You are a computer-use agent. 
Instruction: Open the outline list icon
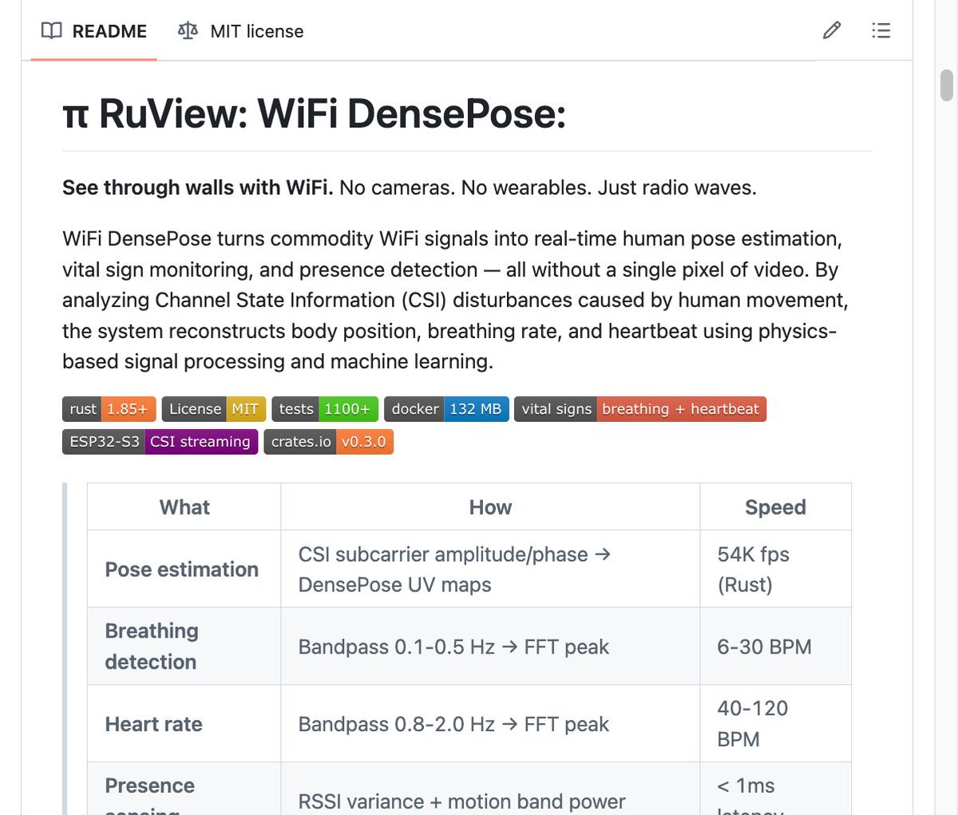point(881,31)
